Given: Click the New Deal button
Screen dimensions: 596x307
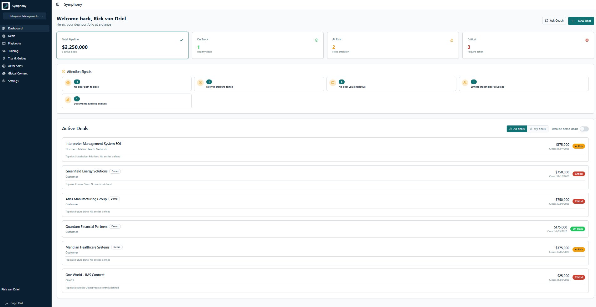Looking at the screenshot, I should point(581,21).
